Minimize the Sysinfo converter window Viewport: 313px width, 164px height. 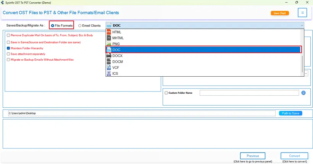pyautogui.click(x=286, y=2)
